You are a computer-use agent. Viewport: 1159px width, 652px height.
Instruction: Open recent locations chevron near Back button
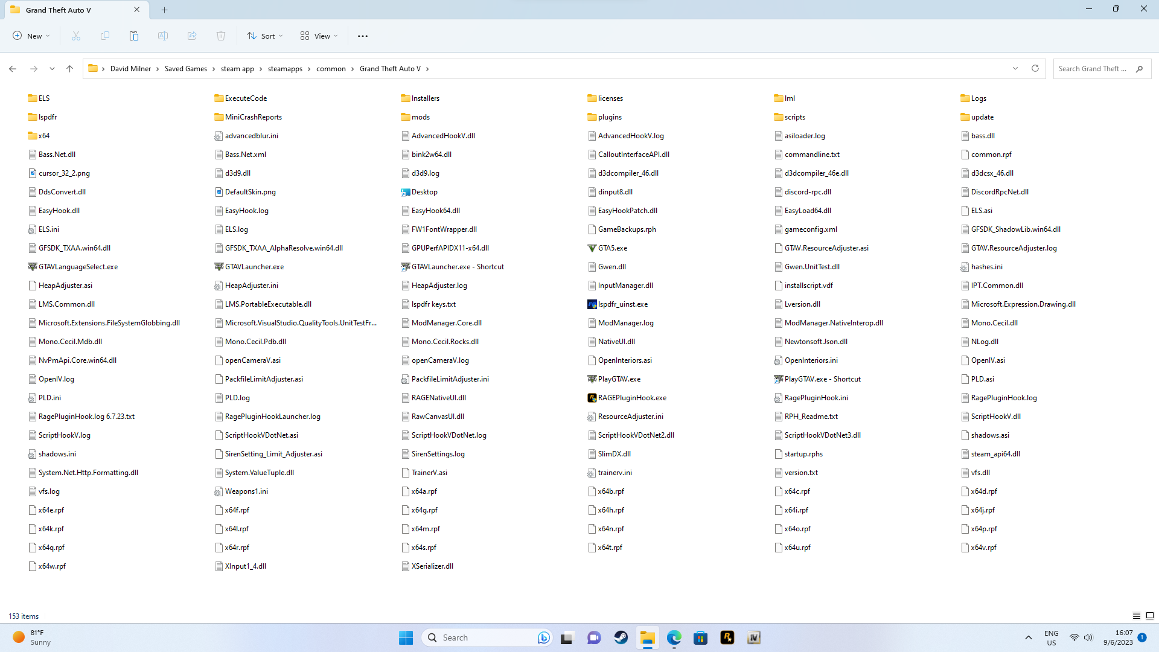pos(53,69)
